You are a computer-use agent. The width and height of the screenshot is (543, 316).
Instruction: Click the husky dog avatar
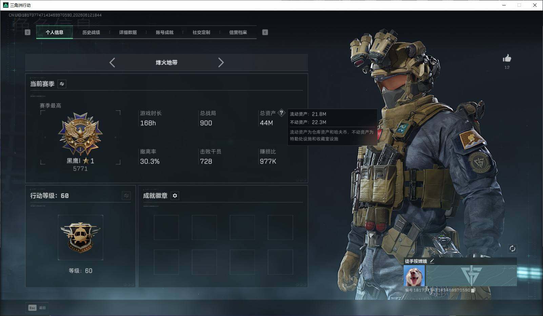414,275
